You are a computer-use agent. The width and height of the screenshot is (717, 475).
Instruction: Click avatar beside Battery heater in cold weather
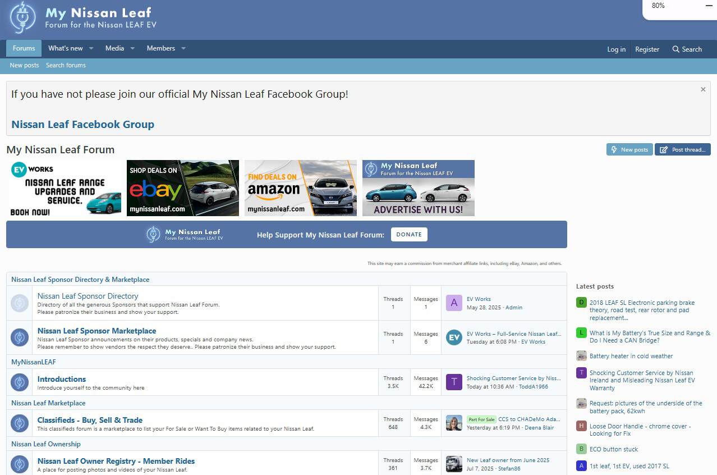(581, 356)
